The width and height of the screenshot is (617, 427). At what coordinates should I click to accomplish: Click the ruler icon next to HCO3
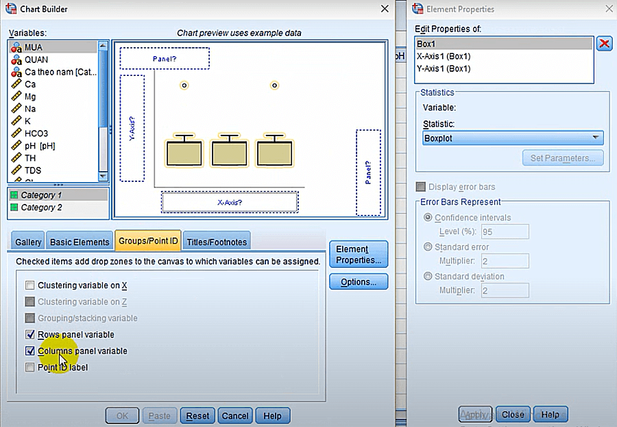point(15,133)
